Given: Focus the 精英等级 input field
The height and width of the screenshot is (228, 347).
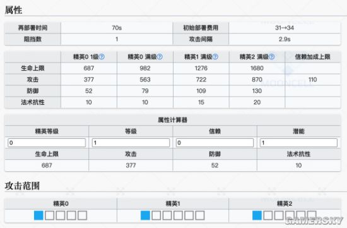Looking at the screenshot, I should (x=47, y=143).
